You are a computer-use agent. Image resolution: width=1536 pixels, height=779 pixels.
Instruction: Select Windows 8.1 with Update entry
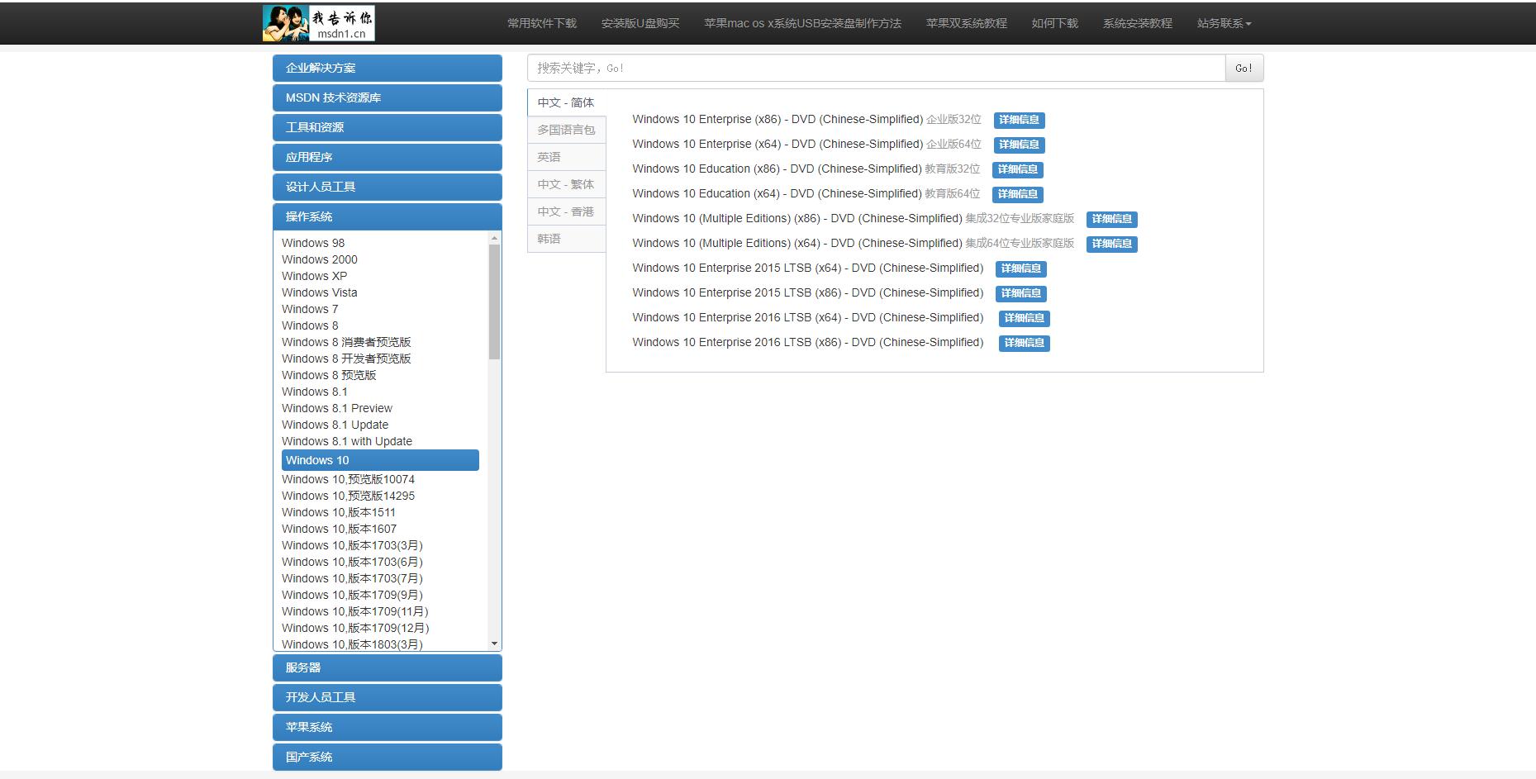[x=347, y=441]
